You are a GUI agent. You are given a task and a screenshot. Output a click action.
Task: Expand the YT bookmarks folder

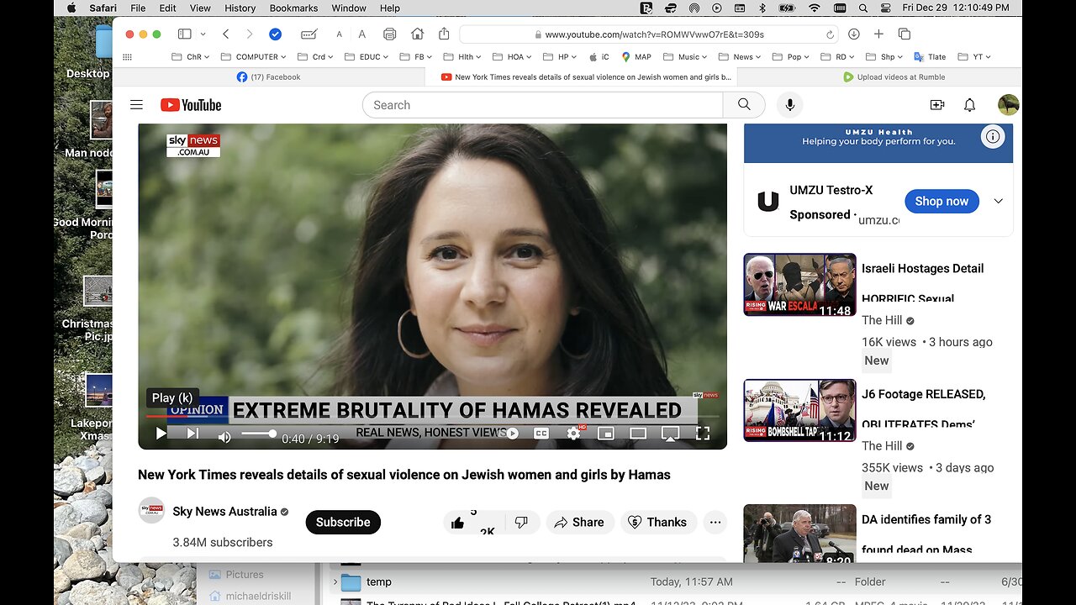pos(974,57)
